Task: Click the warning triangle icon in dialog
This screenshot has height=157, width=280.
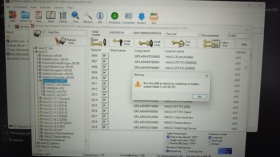Action: (138, 84)
